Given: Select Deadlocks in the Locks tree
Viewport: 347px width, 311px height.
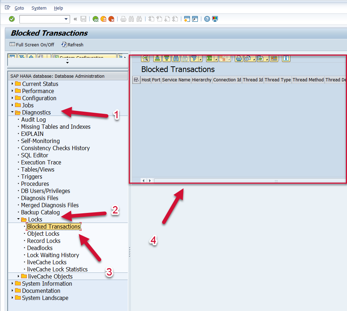Looking at the screenshot, I should tap(40, 248).
